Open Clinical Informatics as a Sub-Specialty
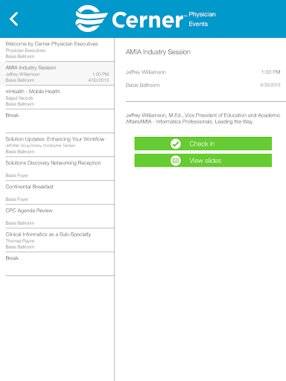The height and width of the screenshot is (381, 286). click(x=57, y=240)
